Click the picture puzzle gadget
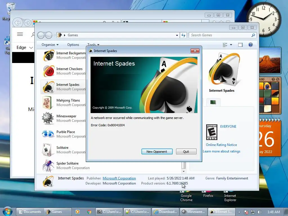Screen dimensions: 288x216 point(270,96)
